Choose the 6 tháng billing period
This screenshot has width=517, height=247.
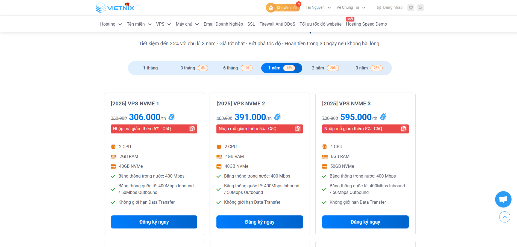(237, 68)
